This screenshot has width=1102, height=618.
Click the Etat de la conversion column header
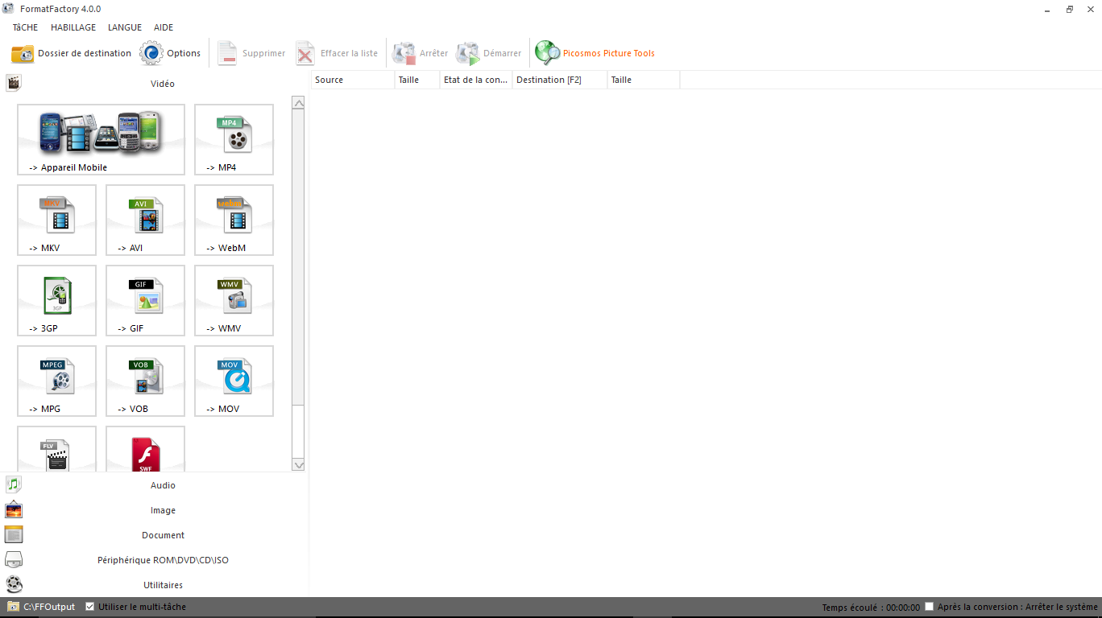pyautogui.click(x=476, y=80)
